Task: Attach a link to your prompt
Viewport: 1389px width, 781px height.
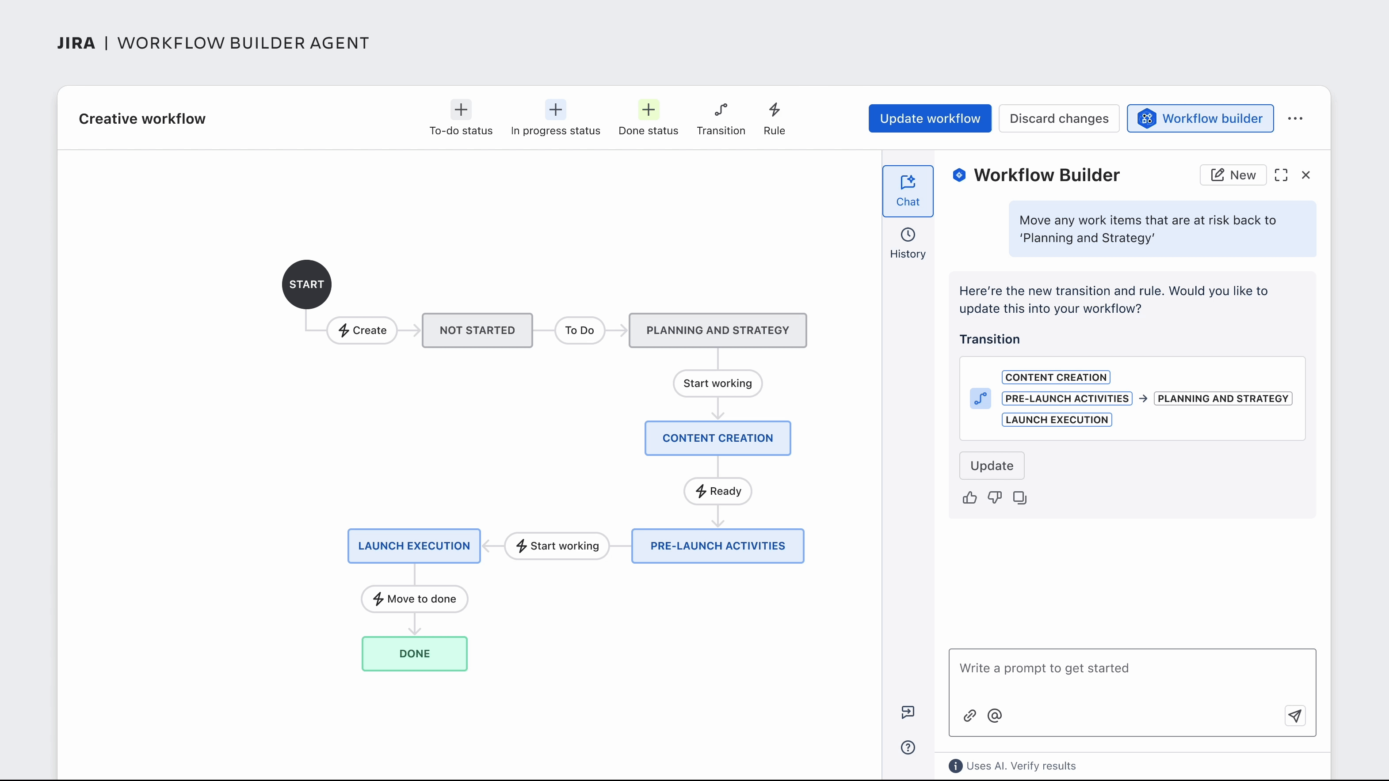Action: point(969,715)
